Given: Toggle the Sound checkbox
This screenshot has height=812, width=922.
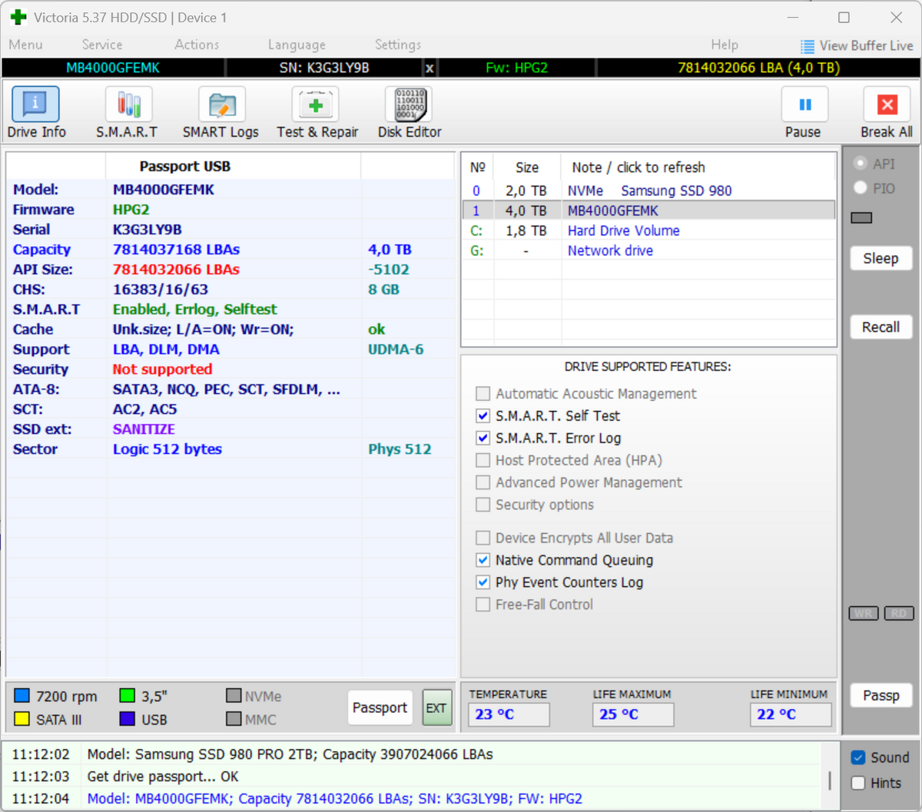Looking at the screenshot, I should coord(859,757).
